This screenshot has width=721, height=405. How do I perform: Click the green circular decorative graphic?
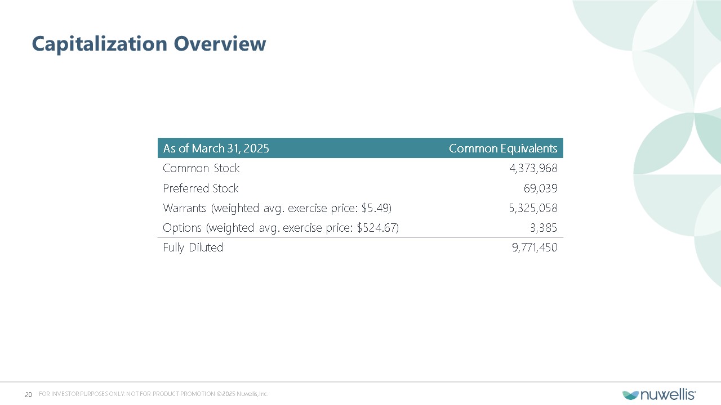tap(670, 143)
